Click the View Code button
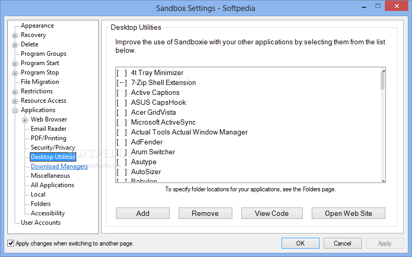This screenshot has height=257, width=412. (x=272, y=213)
